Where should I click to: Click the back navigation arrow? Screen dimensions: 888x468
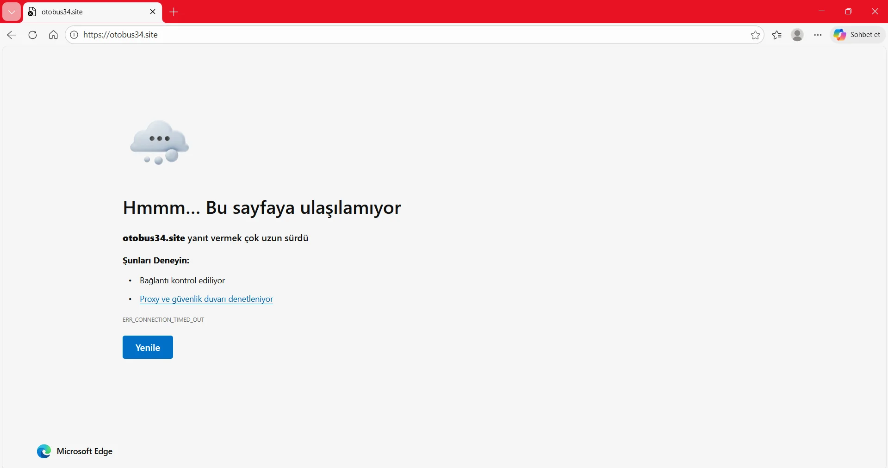click(x=11, y=35)
